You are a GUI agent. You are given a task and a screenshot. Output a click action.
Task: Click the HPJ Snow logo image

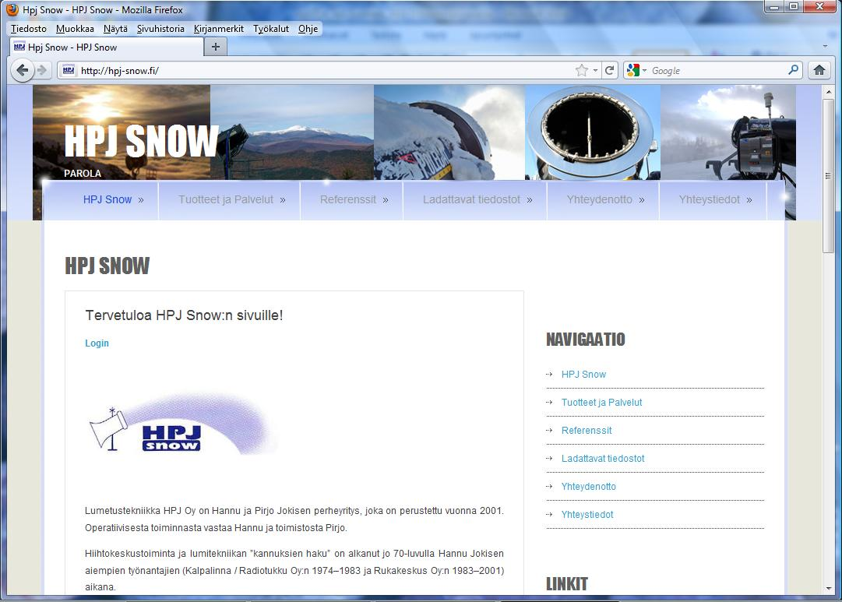tap(182, 425)
